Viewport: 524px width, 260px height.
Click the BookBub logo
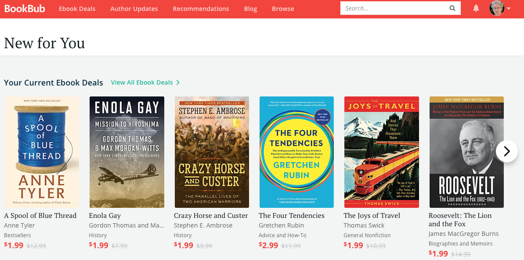[25, 9]
